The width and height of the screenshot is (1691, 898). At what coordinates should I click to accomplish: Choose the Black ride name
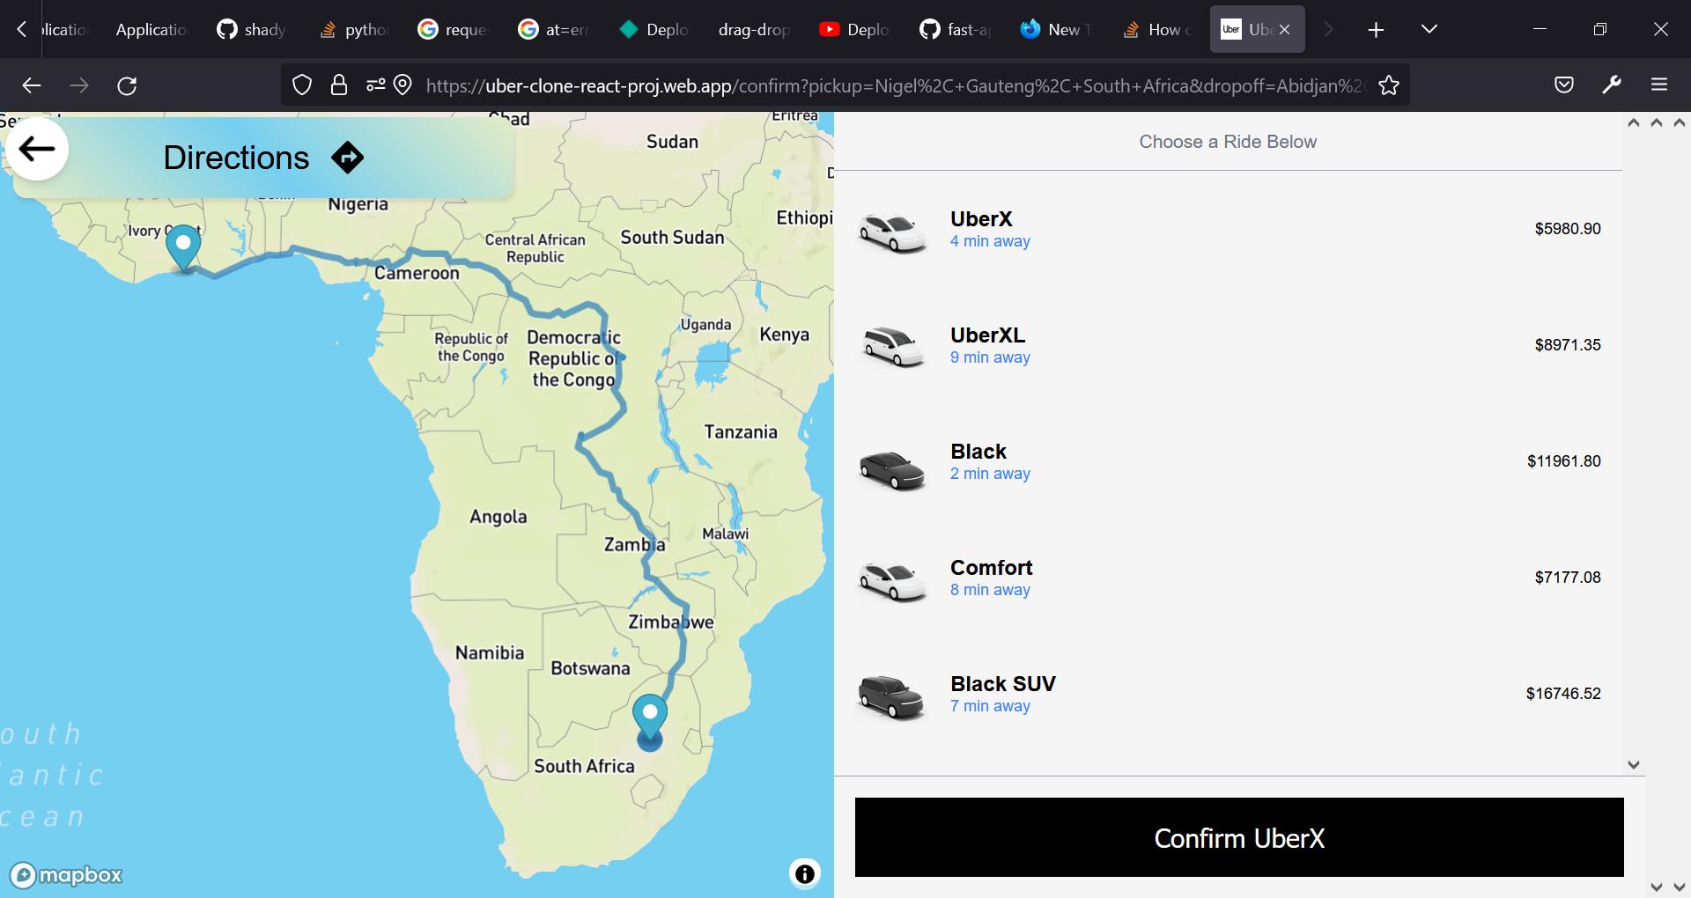[978, 452]
